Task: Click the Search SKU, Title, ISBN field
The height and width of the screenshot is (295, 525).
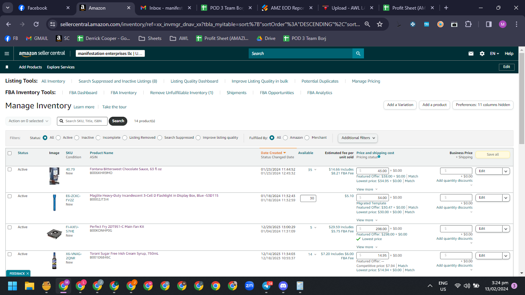Action: coord(82,121)
